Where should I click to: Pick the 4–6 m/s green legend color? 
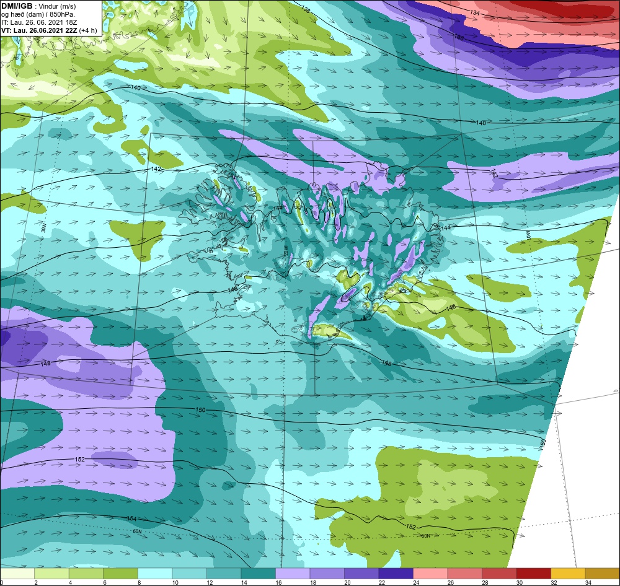click(86, 574)
